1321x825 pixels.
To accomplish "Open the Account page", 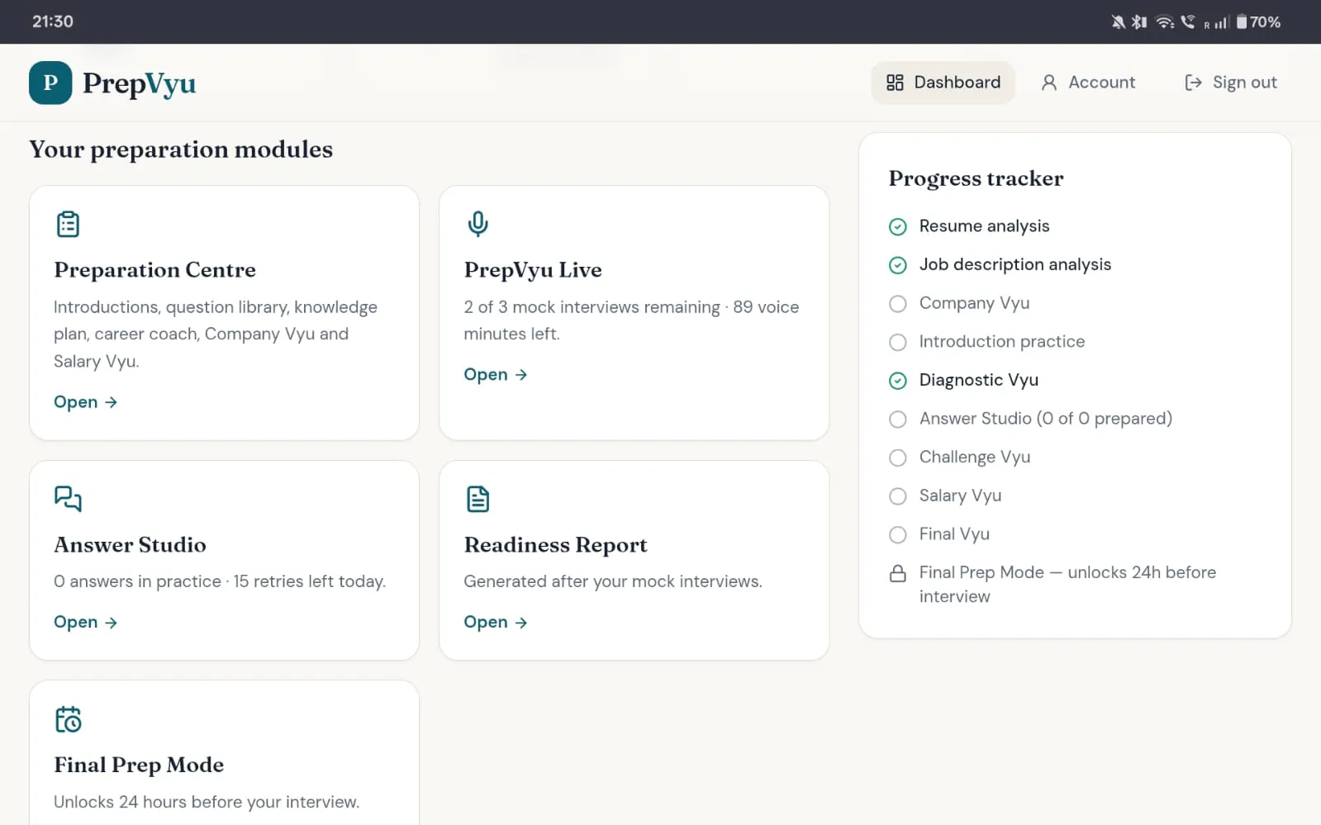I will 1088,83.
